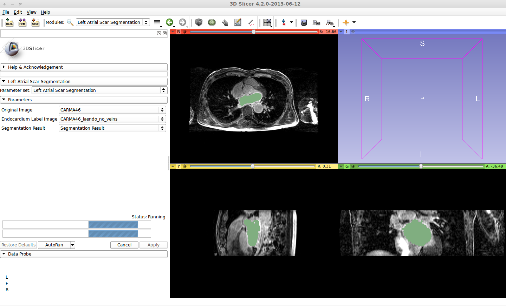Close the module panel with X button
This screenshot has height=306, width=506.
pyautogui.click(x=164, y=33)
